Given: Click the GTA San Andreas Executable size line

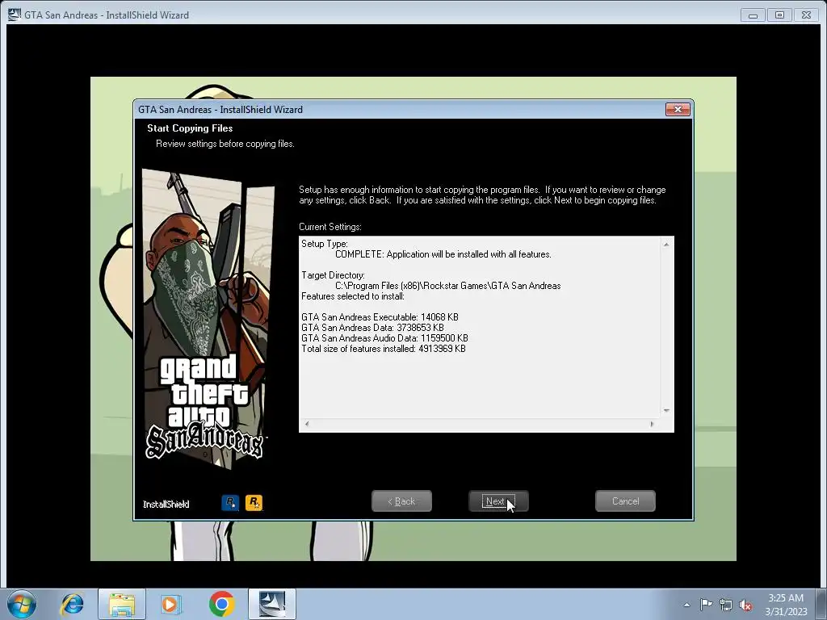Looking at the screenshot, I should click(380, 316).
